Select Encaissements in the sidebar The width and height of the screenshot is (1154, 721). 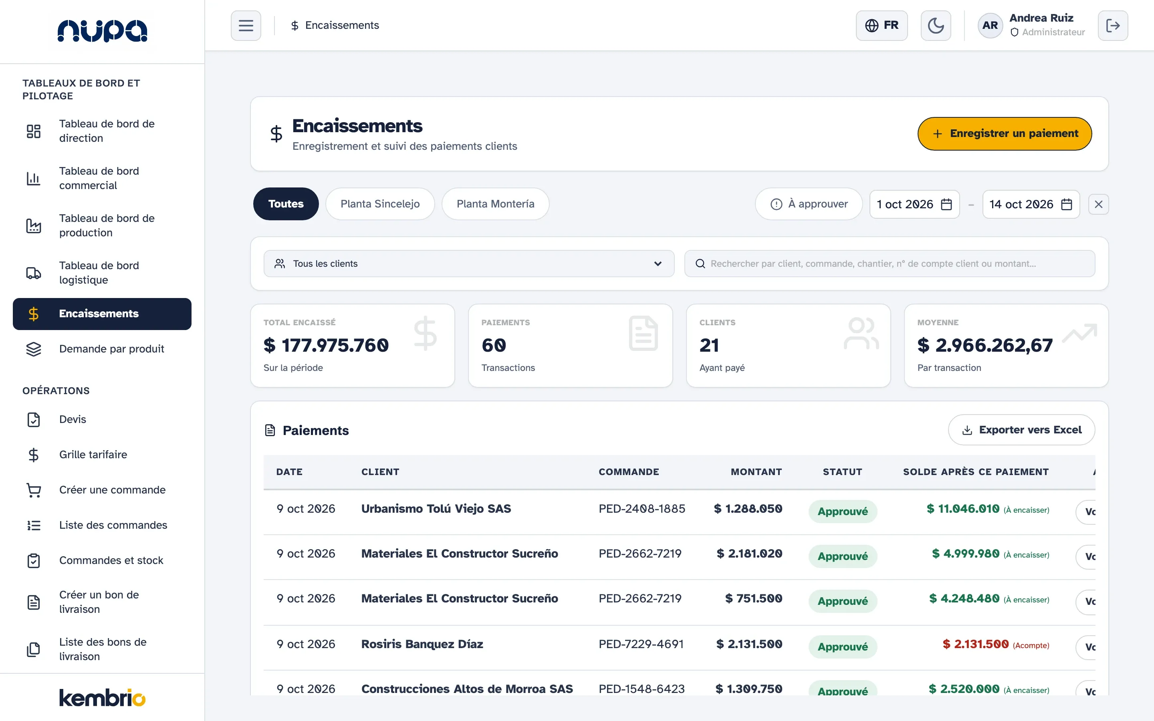[x=102, y=314]
